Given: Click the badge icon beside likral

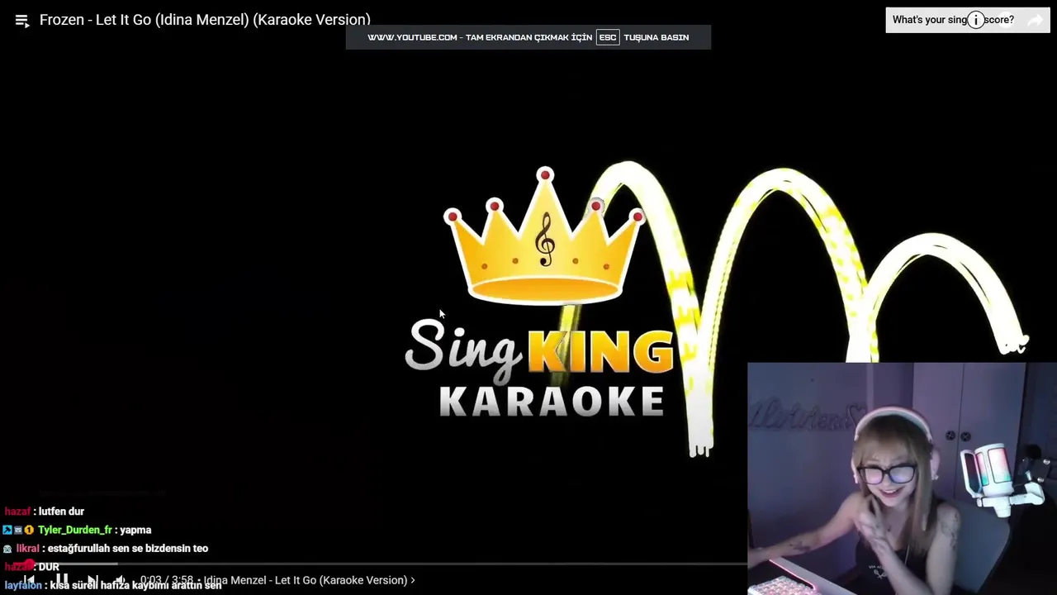Looking at the screenshot, I should [7, 549].
